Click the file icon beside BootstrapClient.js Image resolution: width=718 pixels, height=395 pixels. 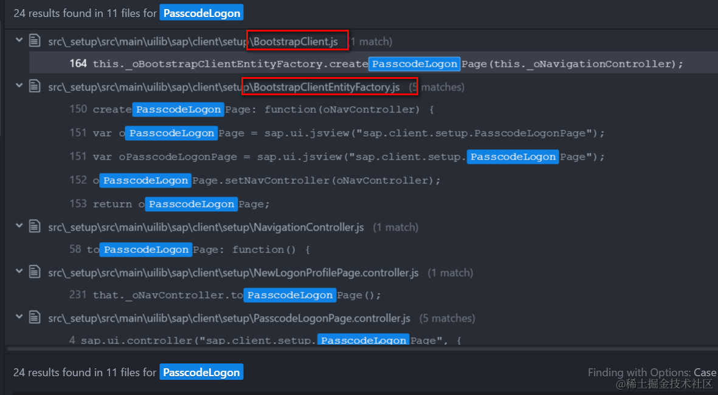(x=35, y=41)
